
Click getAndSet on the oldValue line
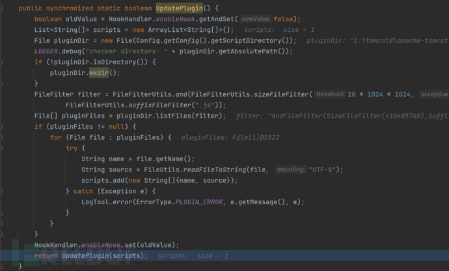[x=217, y=19]
